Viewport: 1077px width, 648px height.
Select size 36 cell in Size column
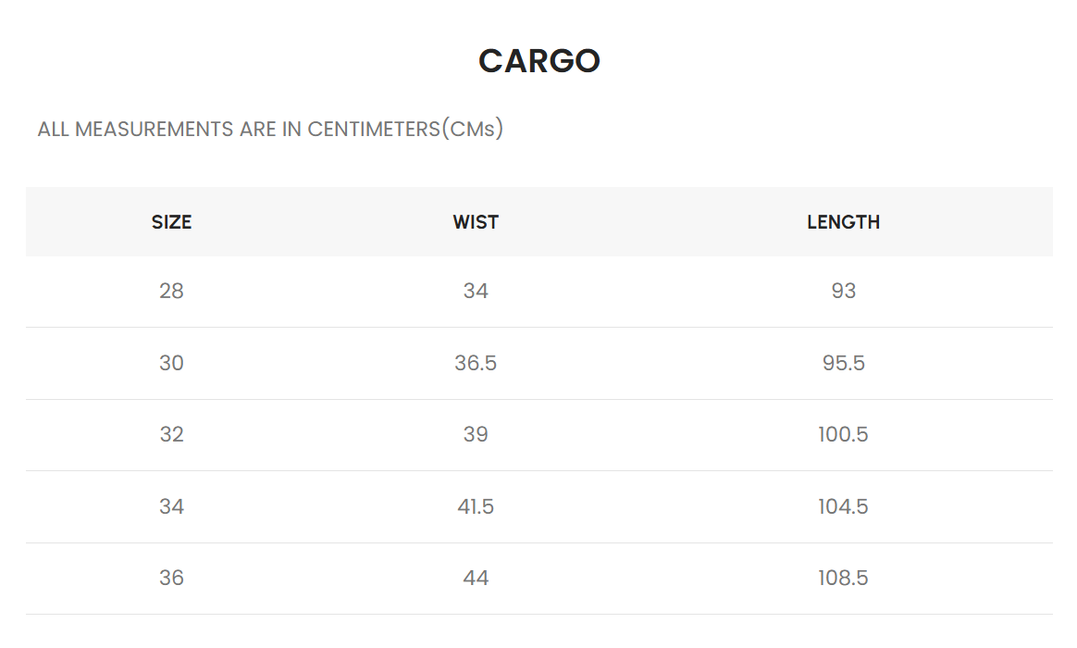[x=171, y=579]
